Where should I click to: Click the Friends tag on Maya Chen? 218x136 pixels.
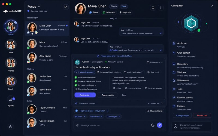tap(114, 6)
